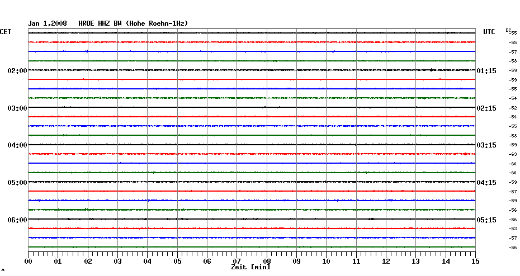Select minute mark '11' on time axis

click(356, 261)
